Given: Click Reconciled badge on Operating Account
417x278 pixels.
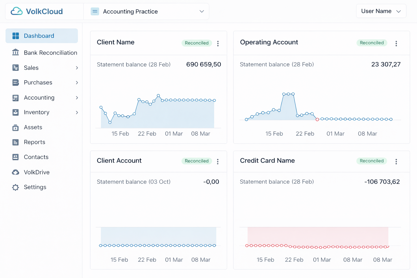Looking at the screenshot, I should click(x=371, y=43).
